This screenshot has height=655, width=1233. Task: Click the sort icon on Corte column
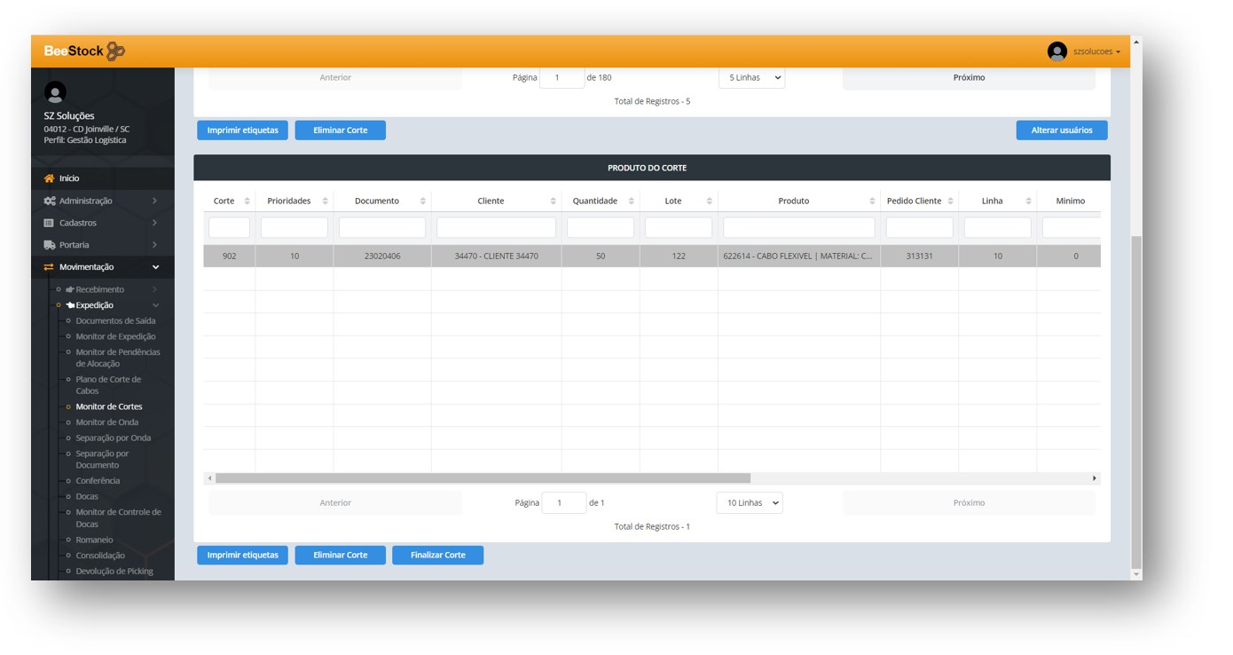(247, 201)
